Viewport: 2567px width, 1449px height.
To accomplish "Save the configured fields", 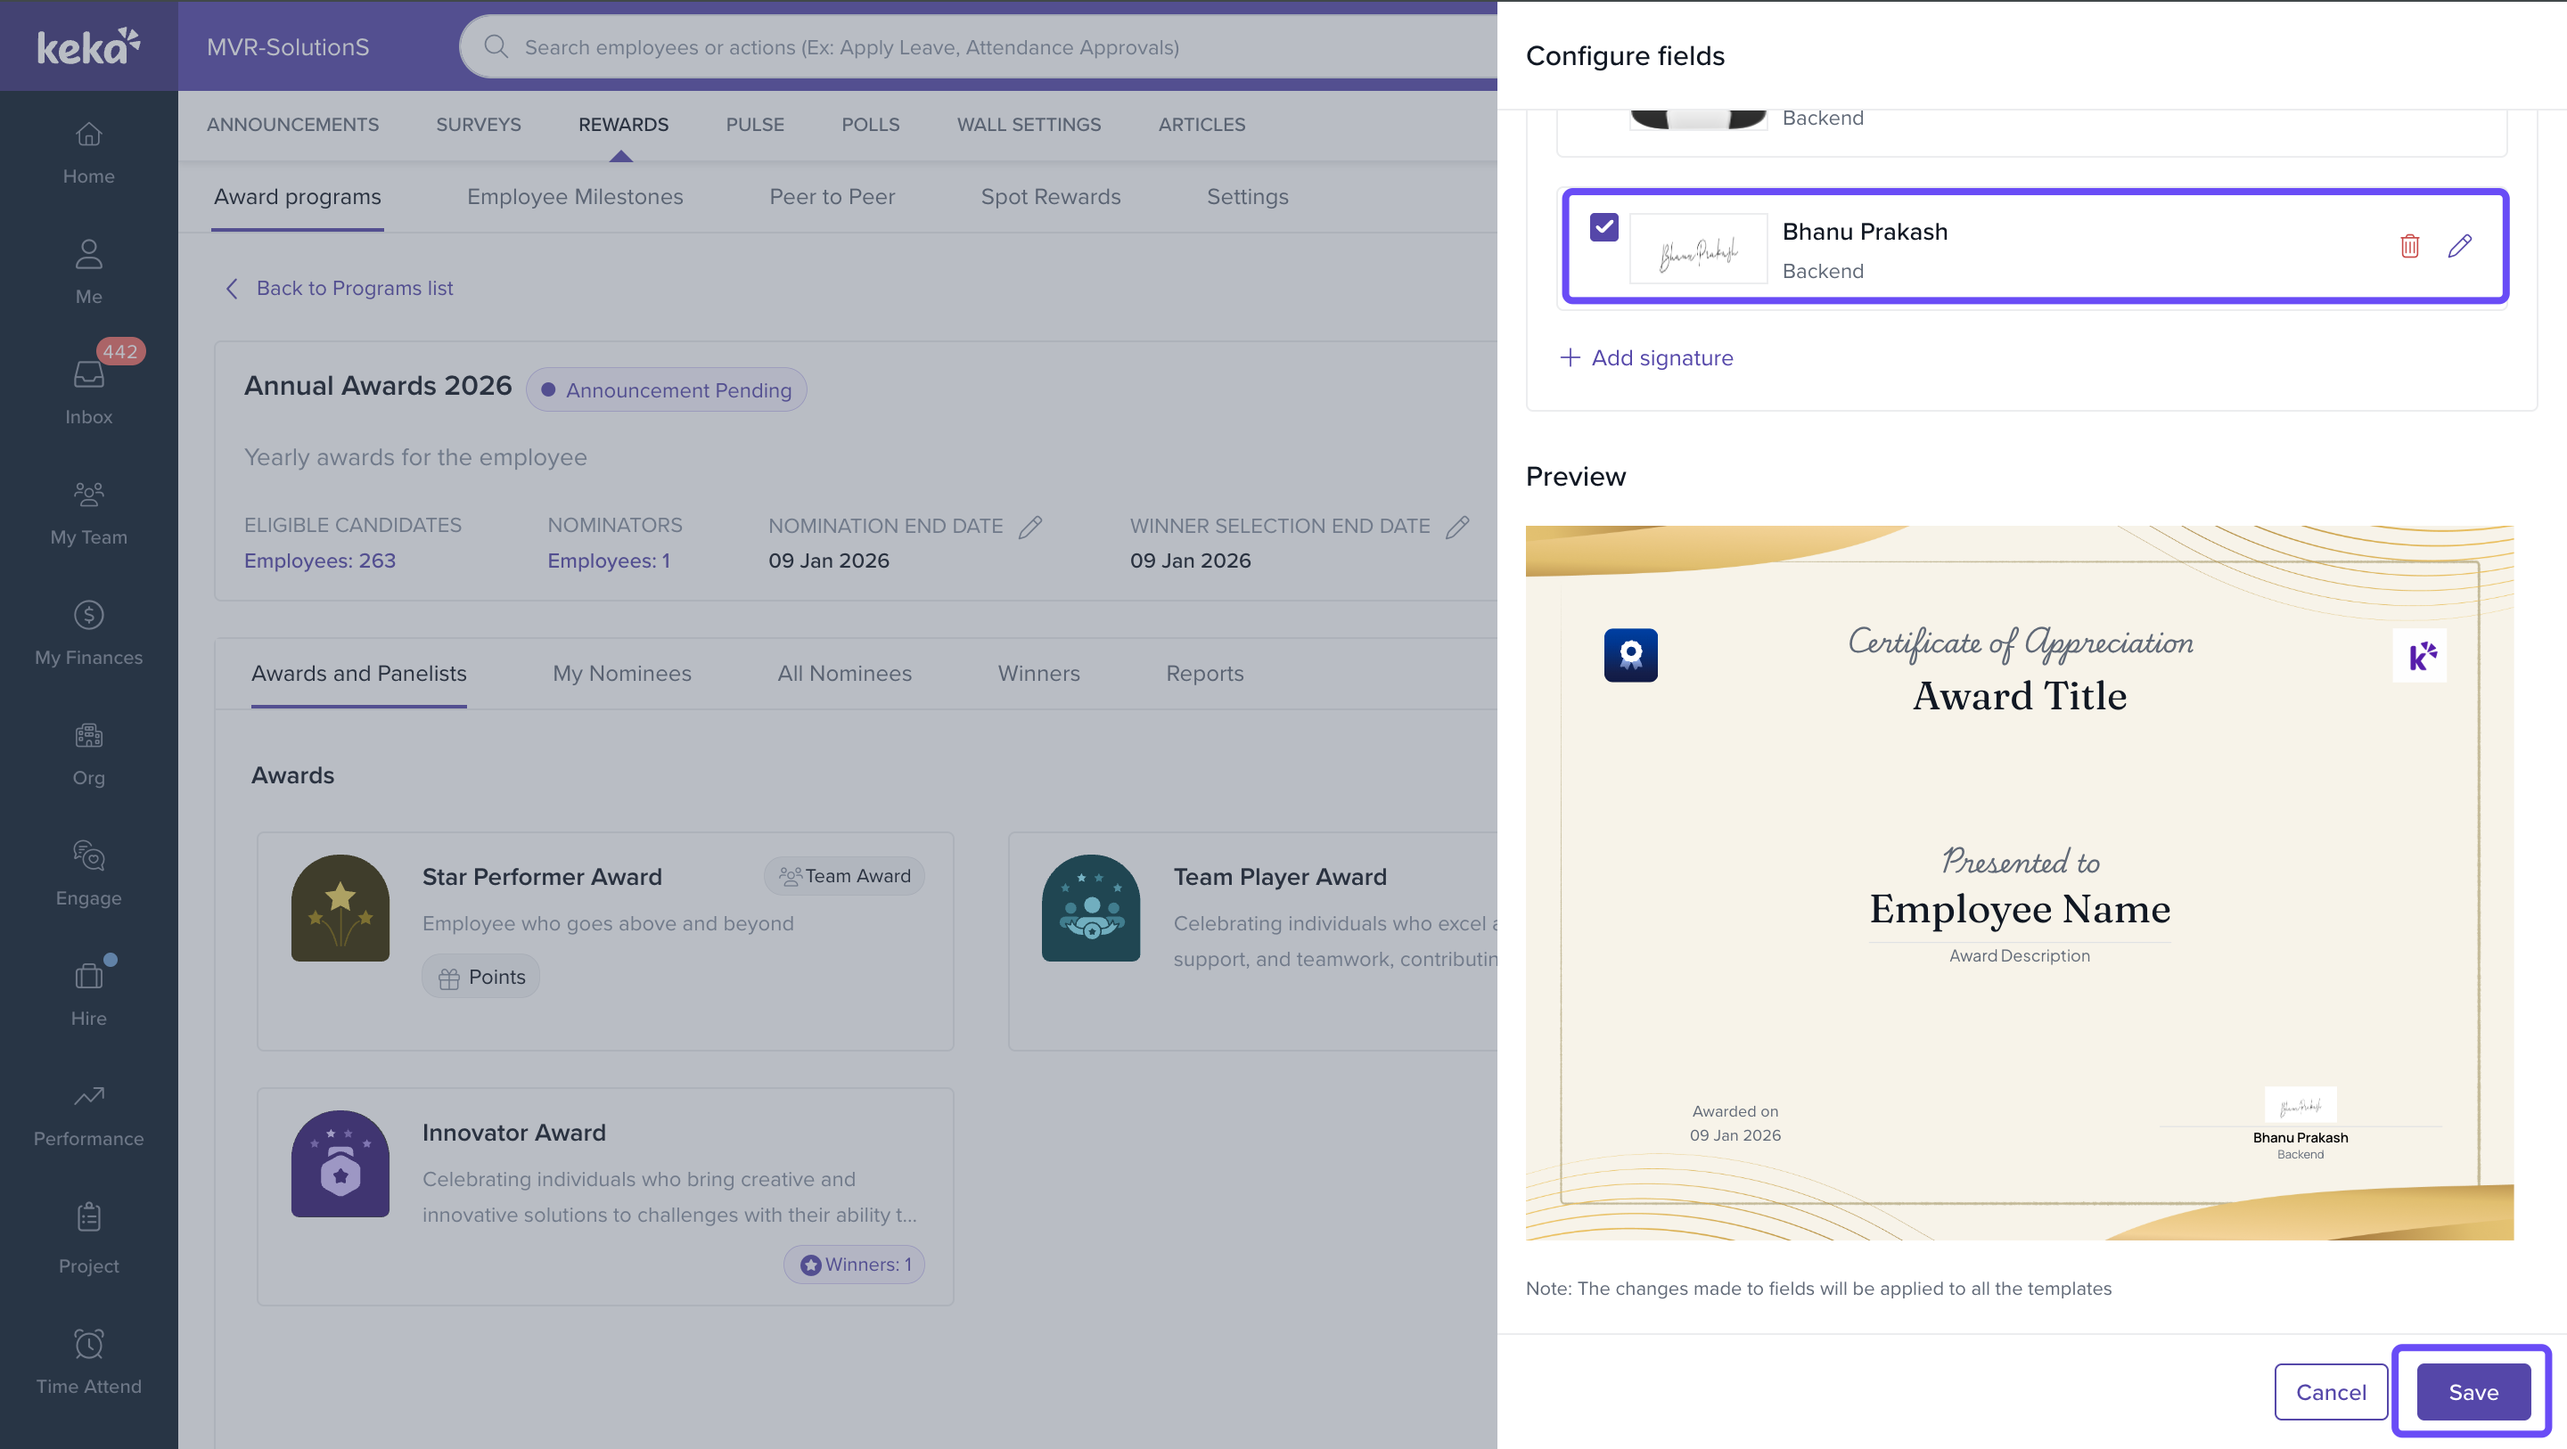I will (2473, 1391).
